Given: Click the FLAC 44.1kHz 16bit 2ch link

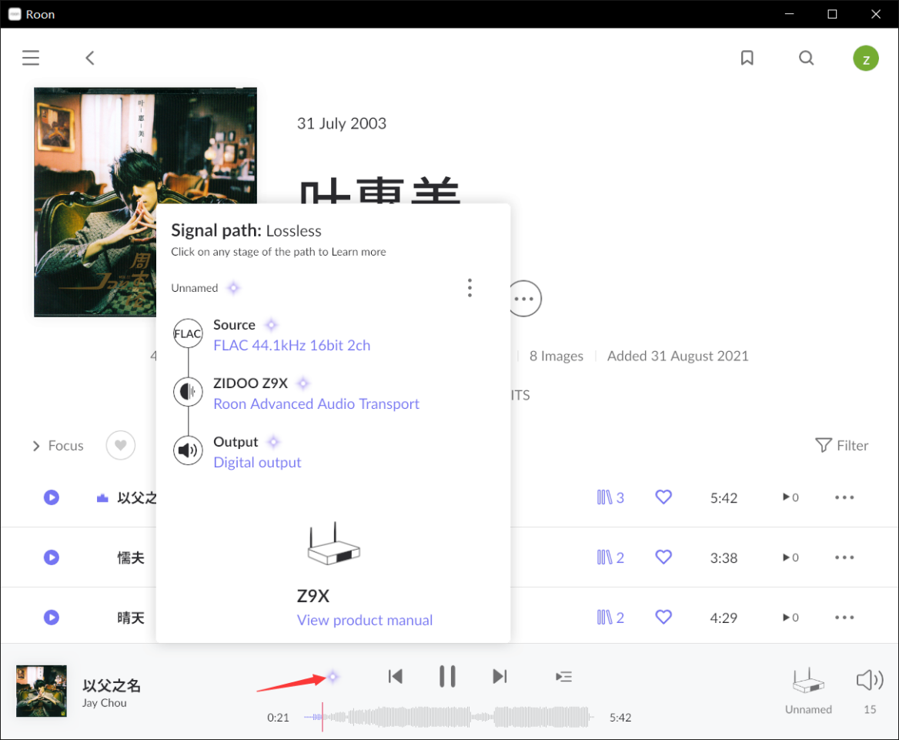Looking at the screenshot, I should (292, 345).
